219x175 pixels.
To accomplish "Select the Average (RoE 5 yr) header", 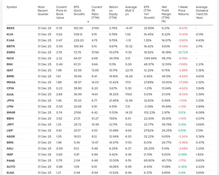I will pos(131,11).
